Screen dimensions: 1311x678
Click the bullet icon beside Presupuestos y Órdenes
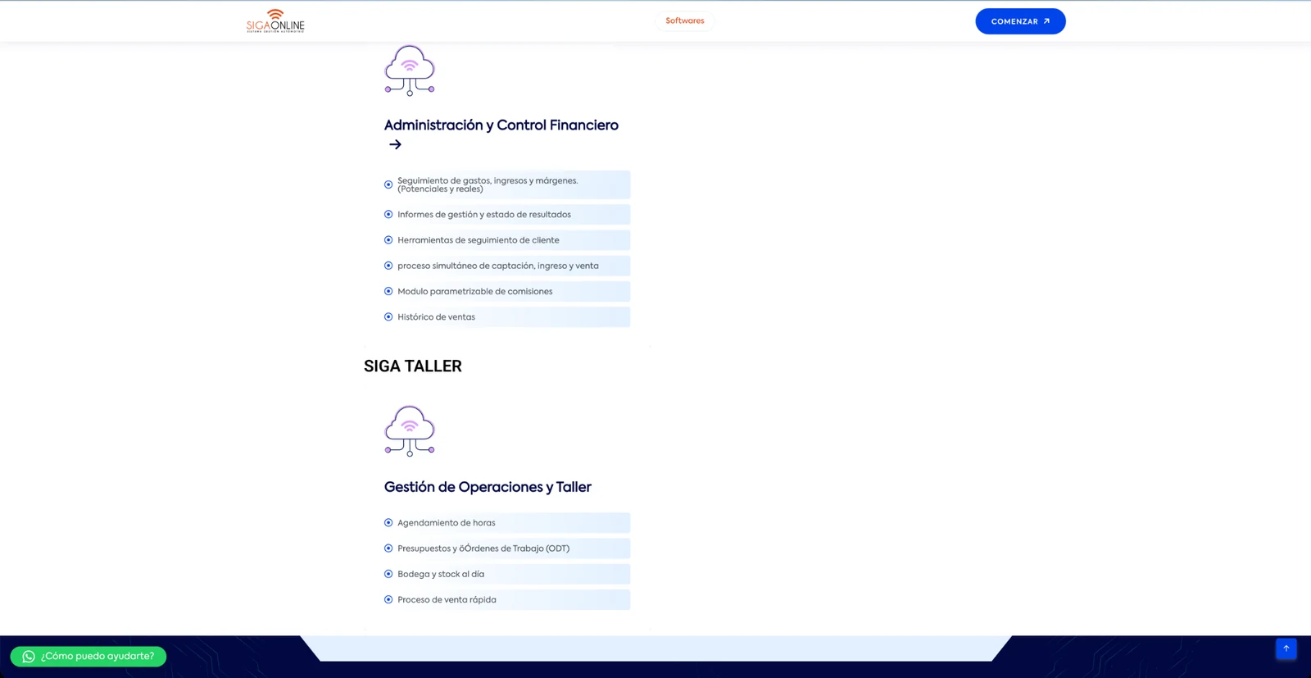(x=388, y=548)
